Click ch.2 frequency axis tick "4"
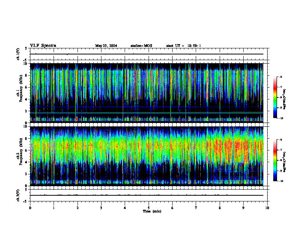This screenshot has width=301, height=233. pyautogui.click(x=26, y=162)
